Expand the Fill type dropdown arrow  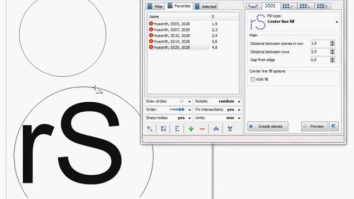[x=337, y=22]
